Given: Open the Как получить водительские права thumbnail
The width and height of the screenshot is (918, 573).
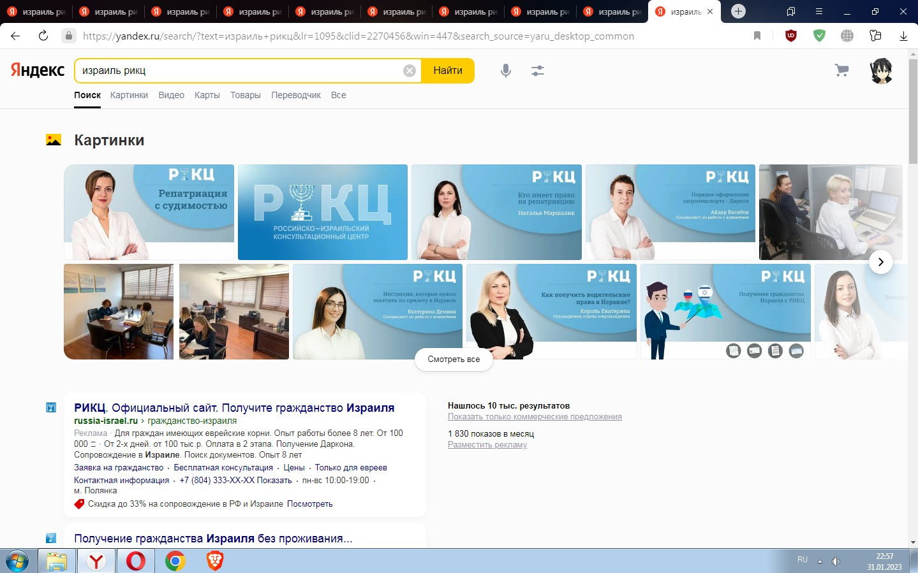Looking at the screenshot, I should pyautogui.click(x=551, y=312).
